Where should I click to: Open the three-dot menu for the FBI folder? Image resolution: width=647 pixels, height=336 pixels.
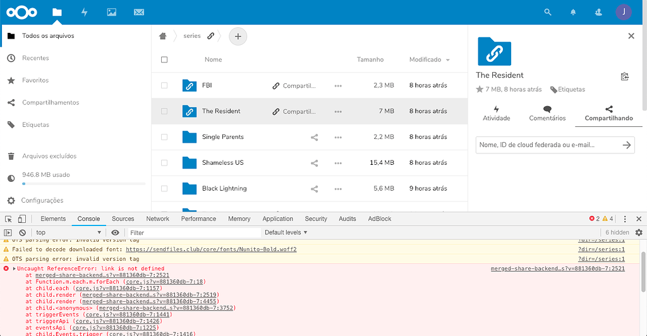(x=338, y=86)
